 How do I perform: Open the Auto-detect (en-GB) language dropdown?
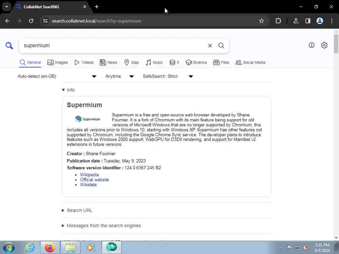click(57, 76)
